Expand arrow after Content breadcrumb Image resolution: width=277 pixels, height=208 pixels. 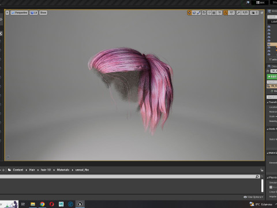[27, 170]
